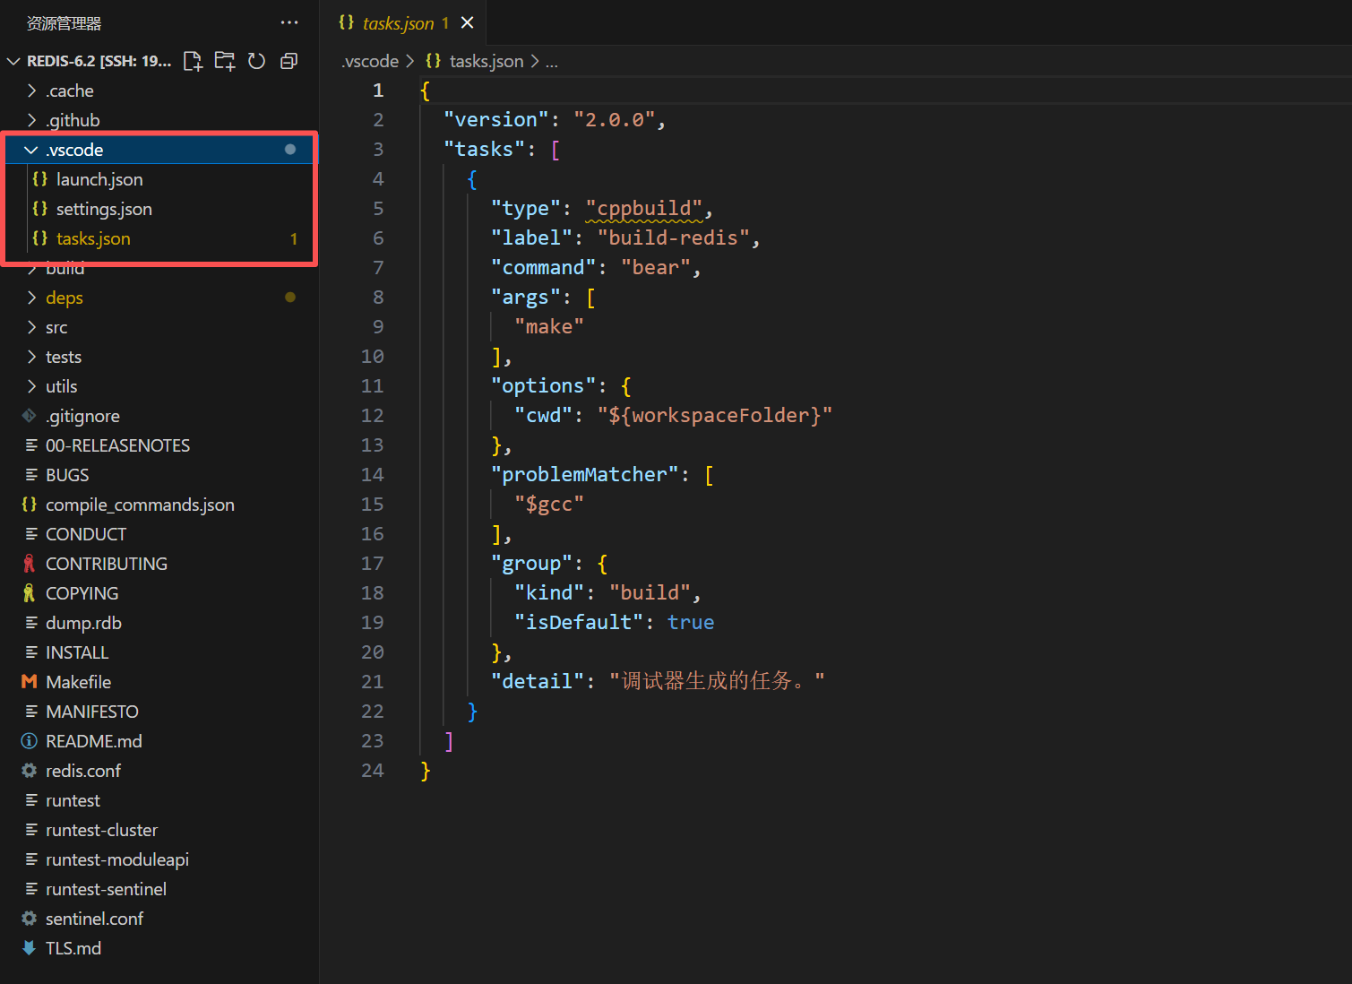The image size is (1352, 984).
Task: Click the New File icon in explorer header
Action: 193,61
